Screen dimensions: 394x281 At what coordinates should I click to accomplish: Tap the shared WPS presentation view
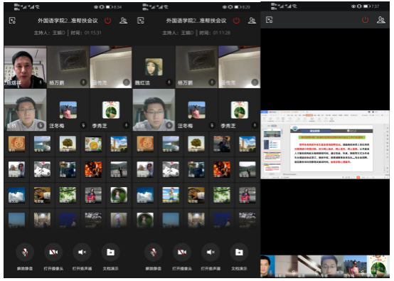[x=325, y=144]
